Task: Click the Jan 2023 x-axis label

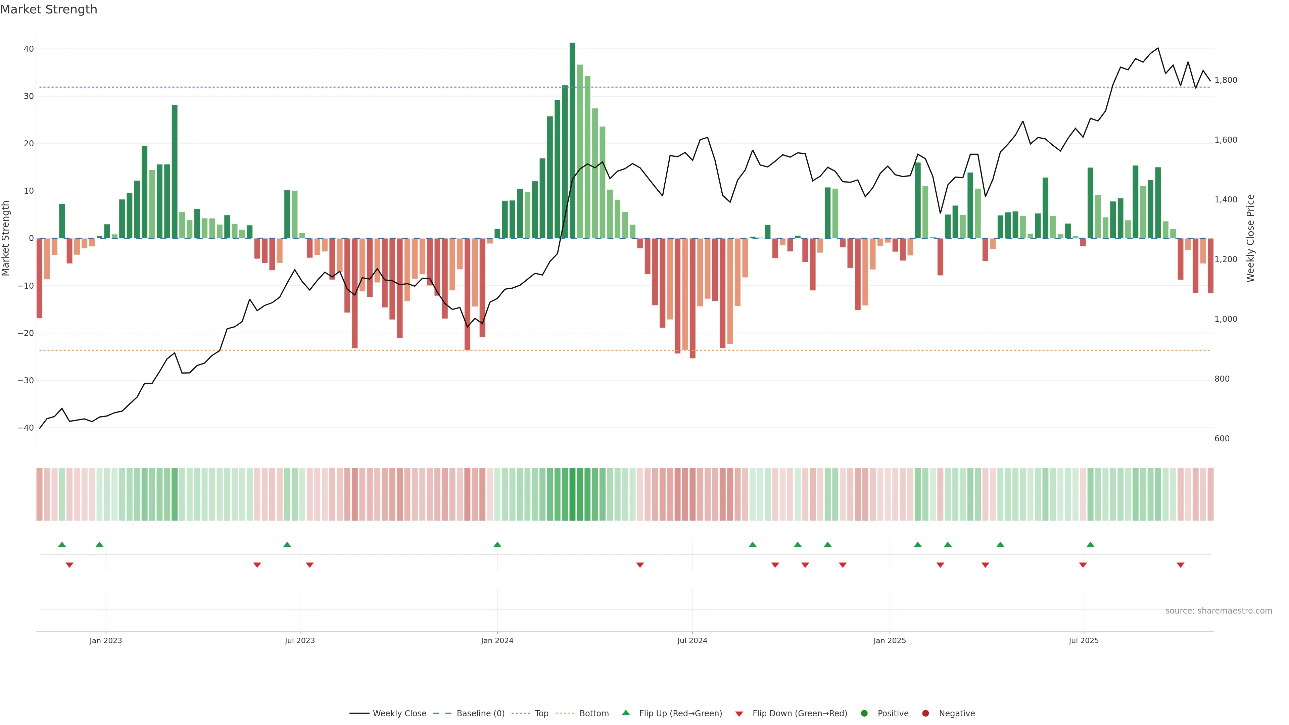Action: pos(106,640)
